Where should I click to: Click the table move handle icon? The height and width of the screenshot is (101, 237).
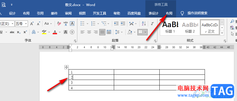(x=66, y=67)
